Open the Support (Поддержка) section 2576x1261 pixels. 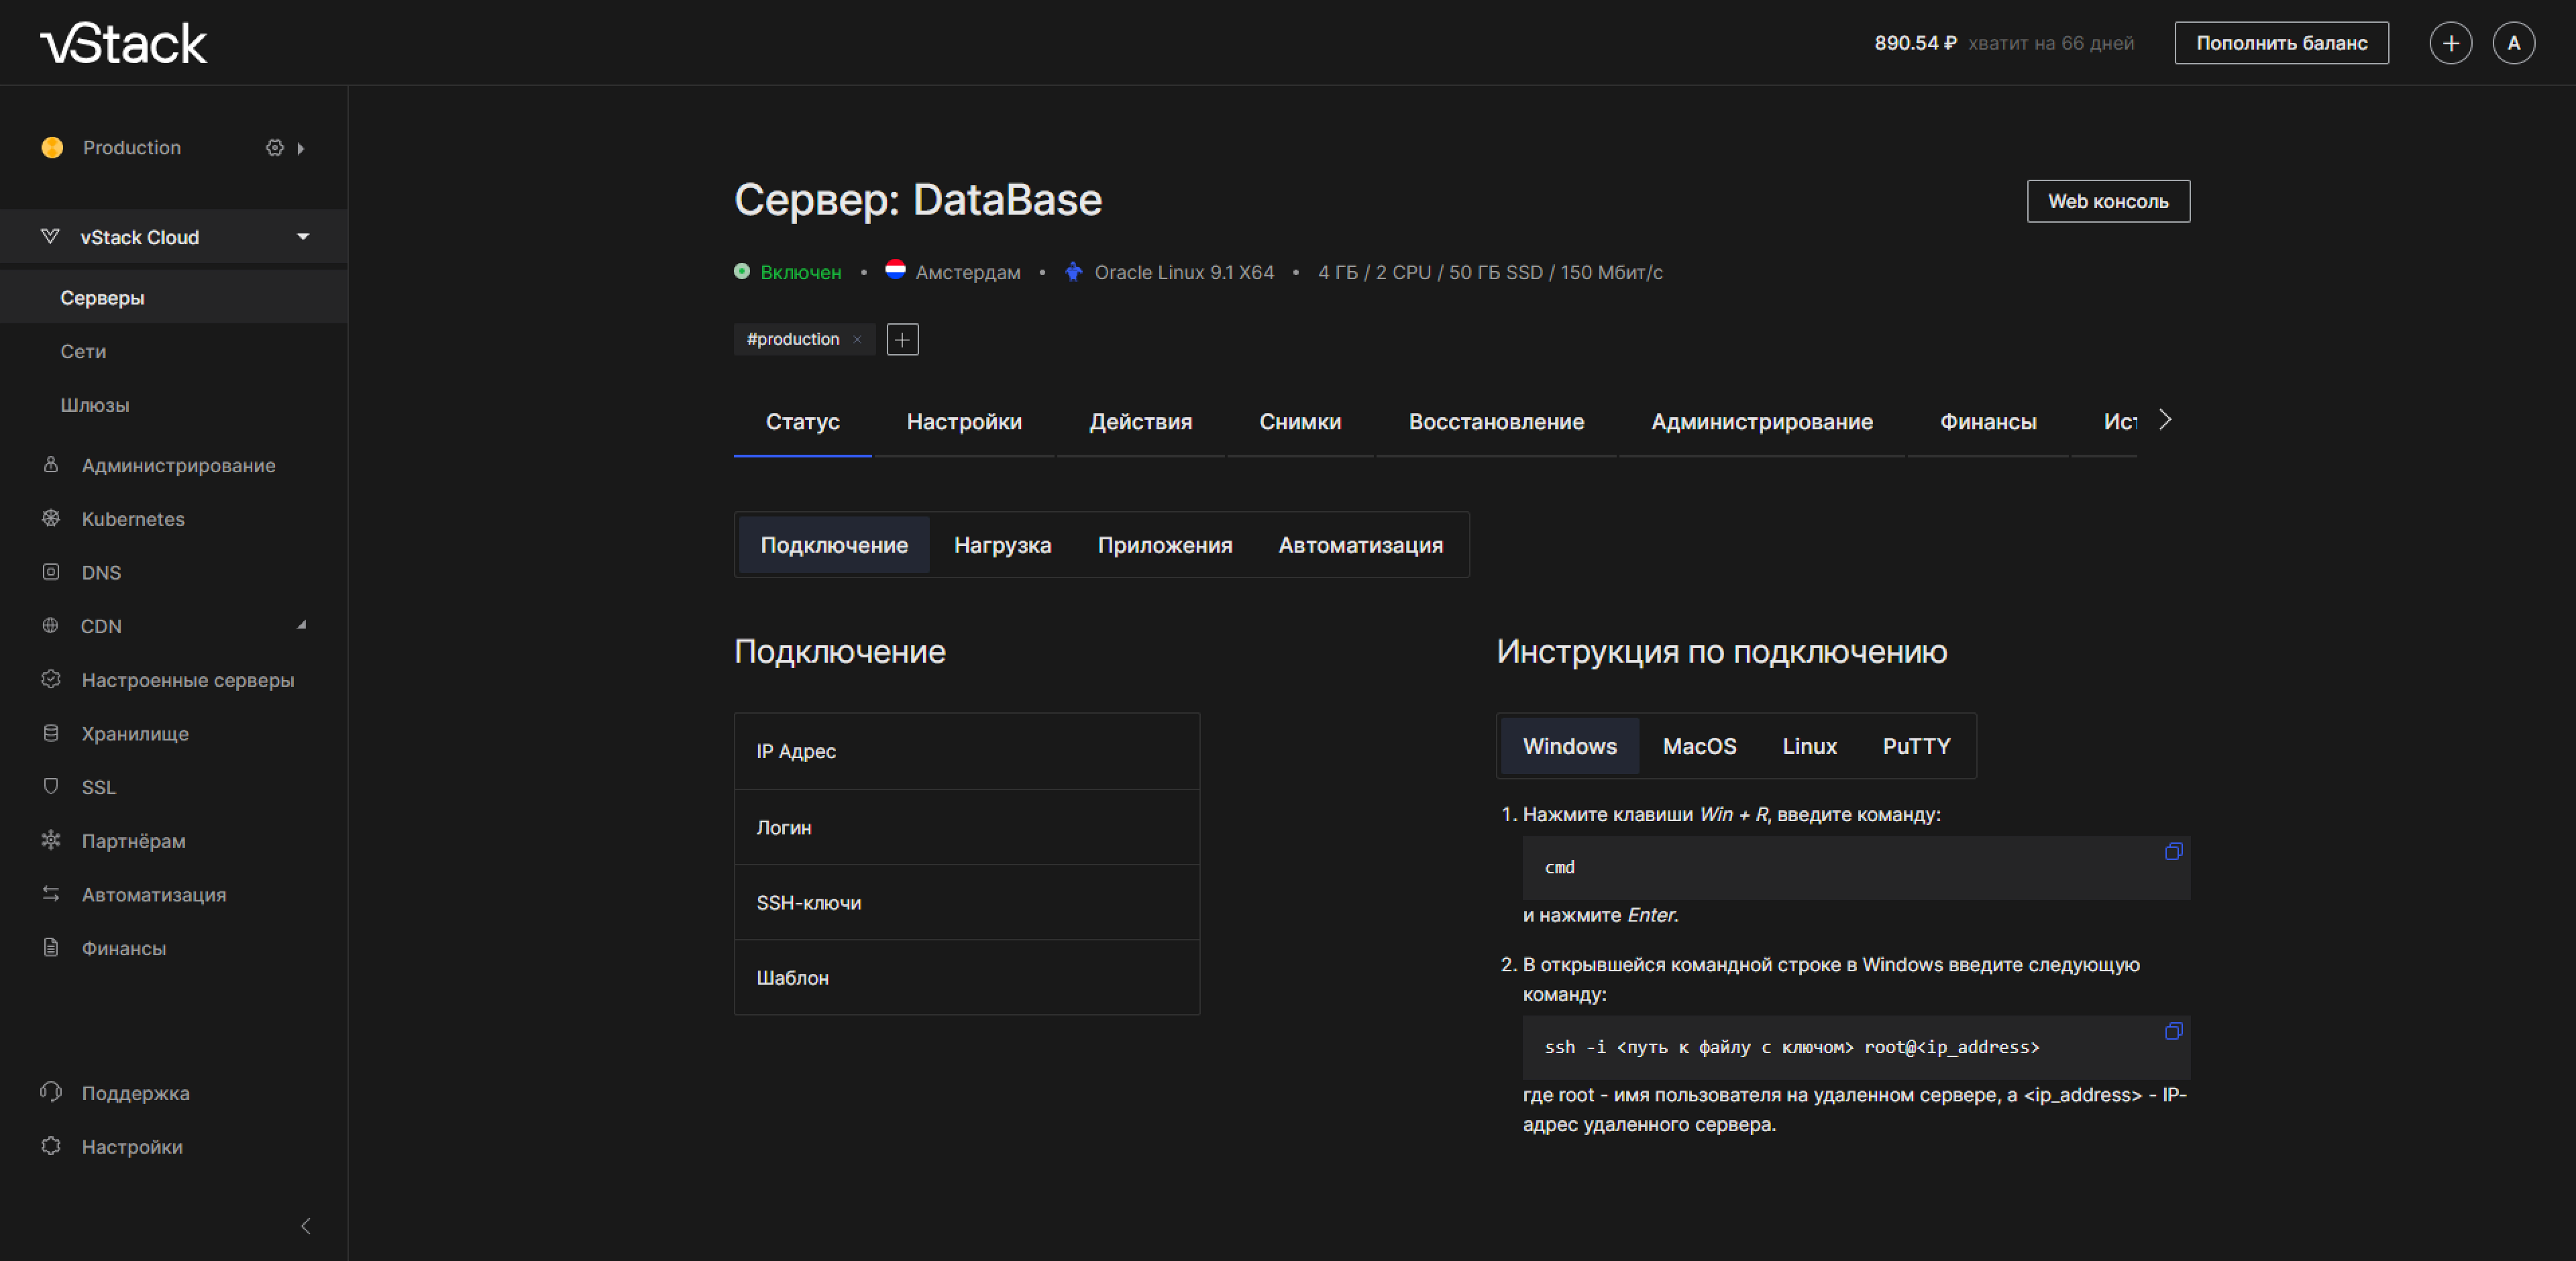(135, 1093)
